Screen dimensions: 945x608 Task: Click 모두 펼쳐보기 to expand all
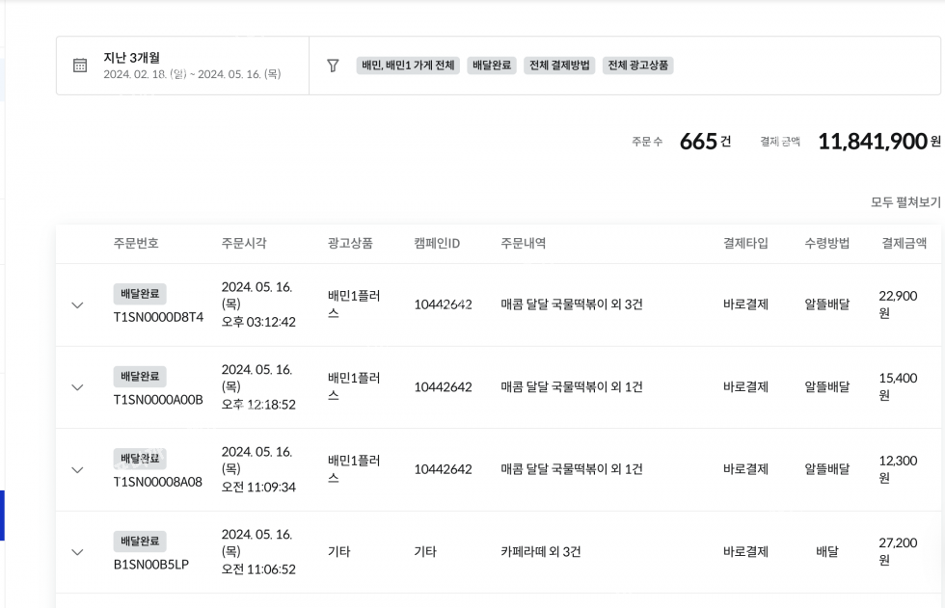coord(904,202)
